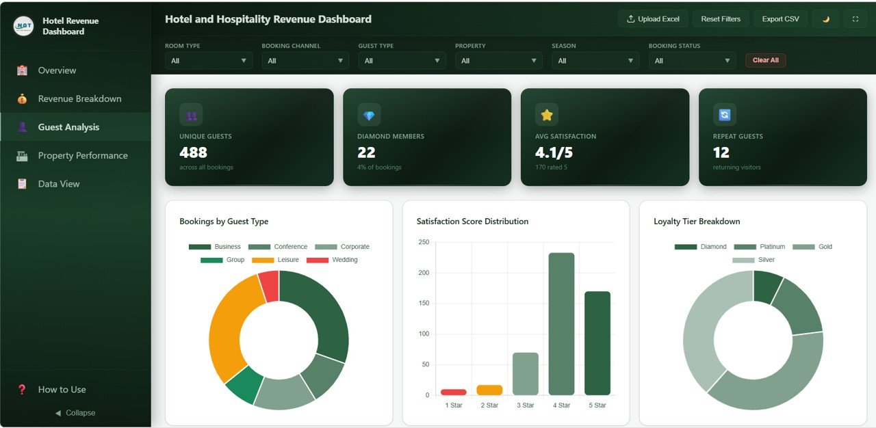The width and height of the screenshot is (876, 428).
Task: Click the fullscreen toggle icon in header
Action: tap(855, 18)
